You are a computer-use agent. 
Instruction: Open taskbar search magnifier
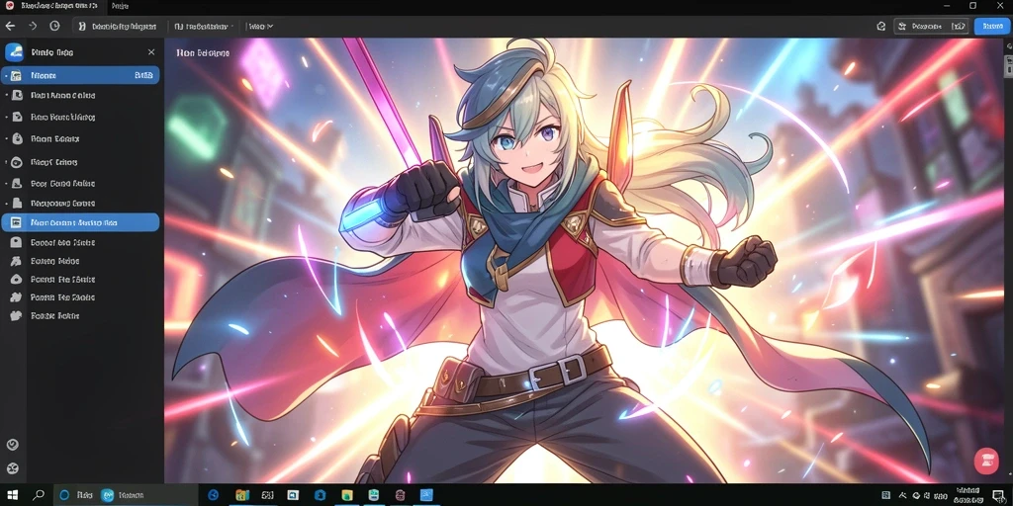(39, 495)
